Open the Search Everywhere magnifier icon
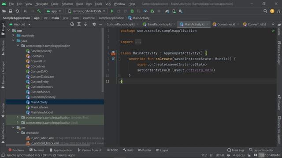 (265, 11)
